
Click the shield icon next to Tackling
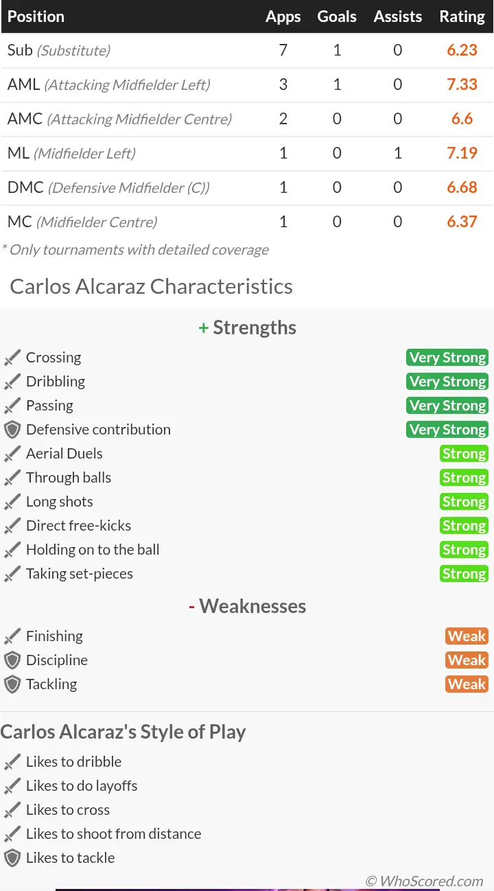12,684
